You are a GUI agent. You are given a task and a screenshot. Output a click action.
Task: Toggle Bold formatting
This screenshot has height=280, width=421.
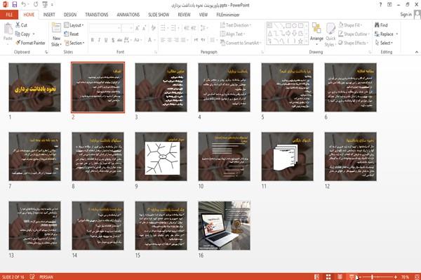93,40
